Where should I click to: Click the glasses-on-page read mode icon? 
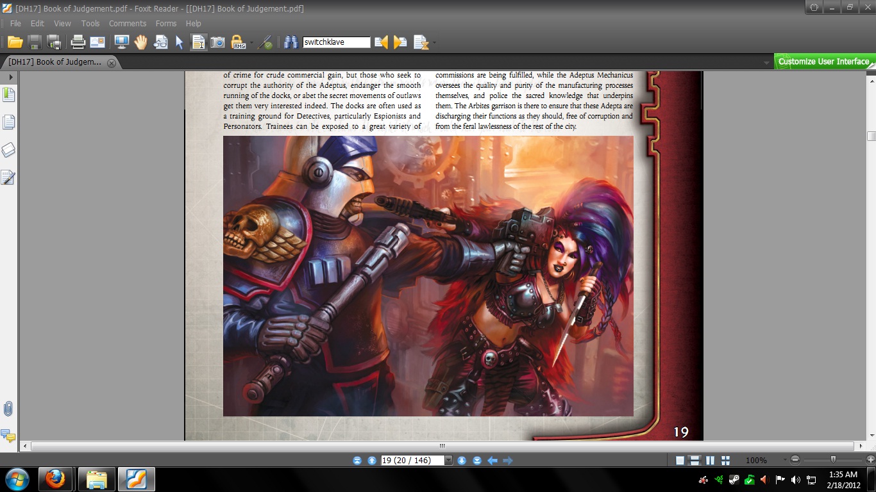(160, 42)
